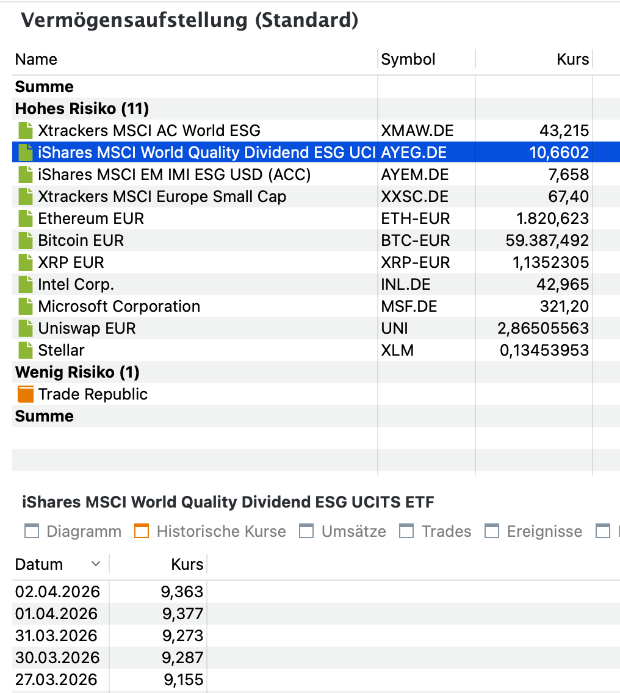
Task: Toggle sort order arrow on Datum column
Action: [x=96, y=564]
